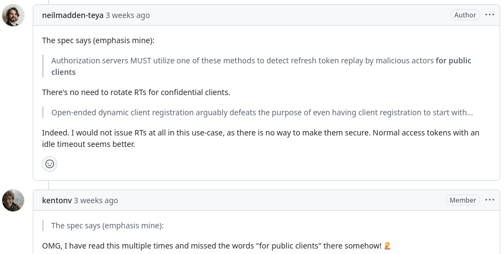
Task: Click the quoted 'Authorization servers MUST utilize' text
Action: coord(262,66)
